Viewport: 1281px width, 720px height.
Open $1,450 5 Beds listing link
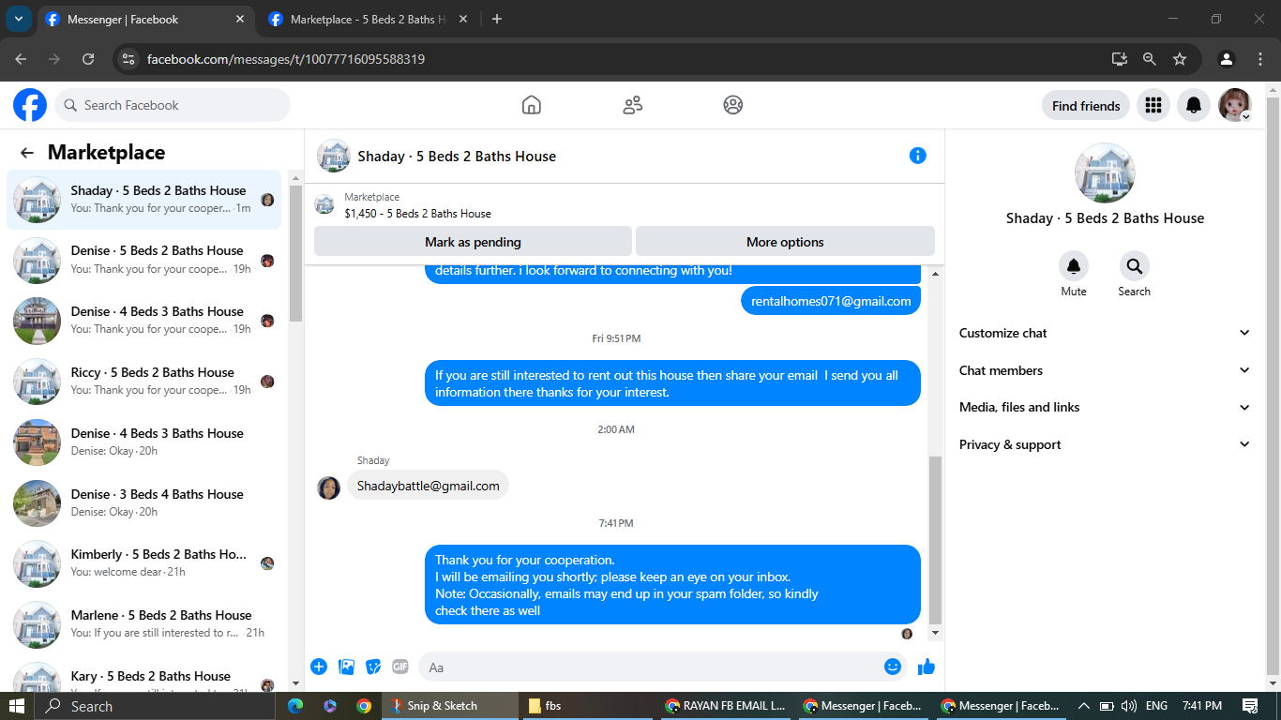click(417, 214)
